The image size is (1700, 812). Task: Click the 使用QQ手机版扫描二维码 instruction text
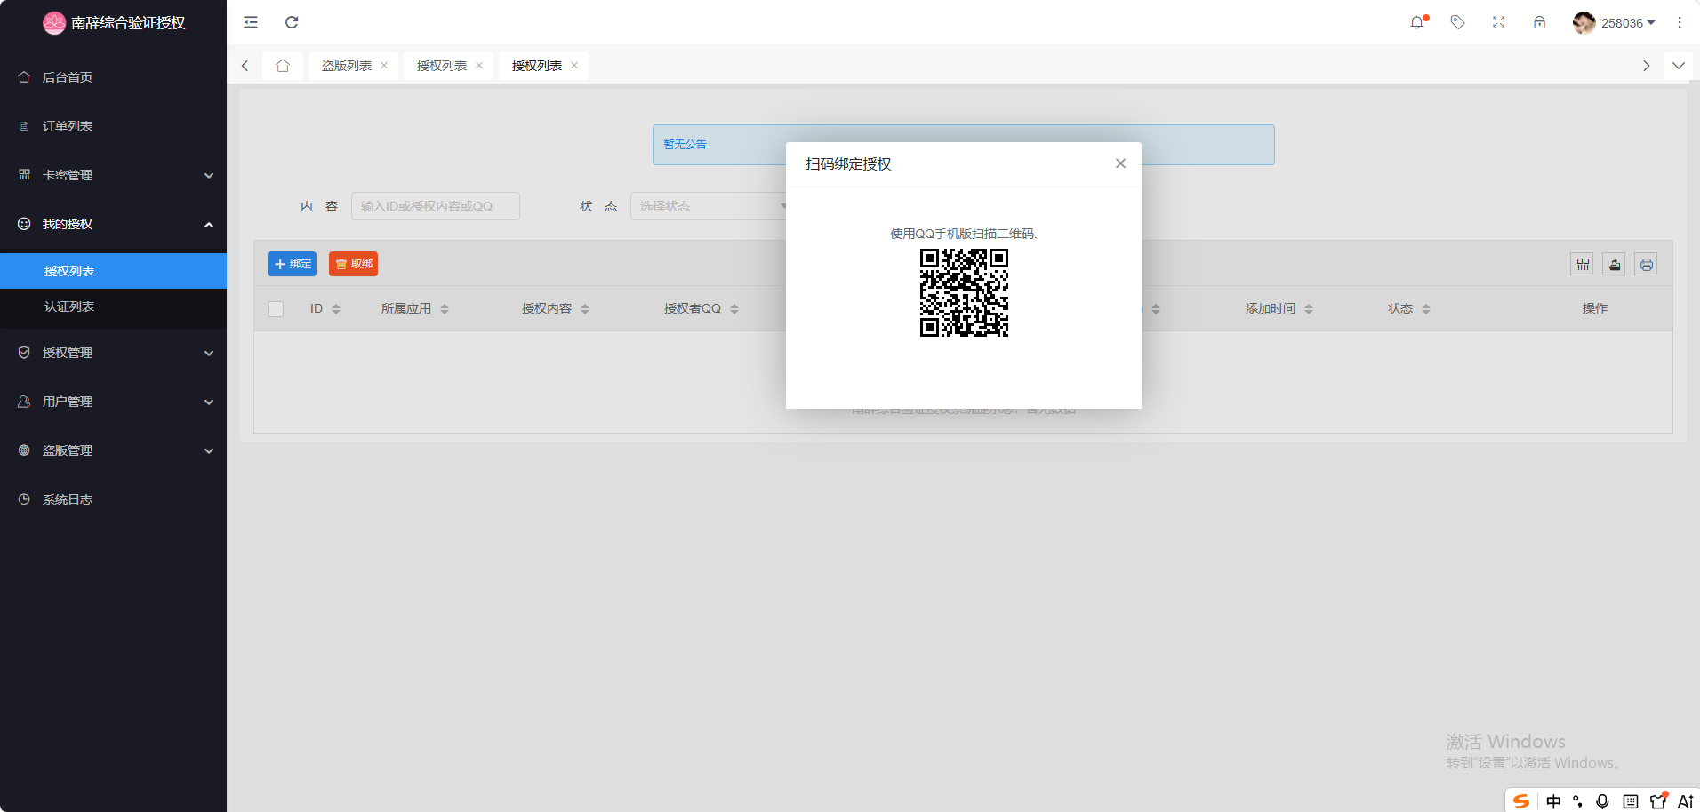(x=964, y=234)
